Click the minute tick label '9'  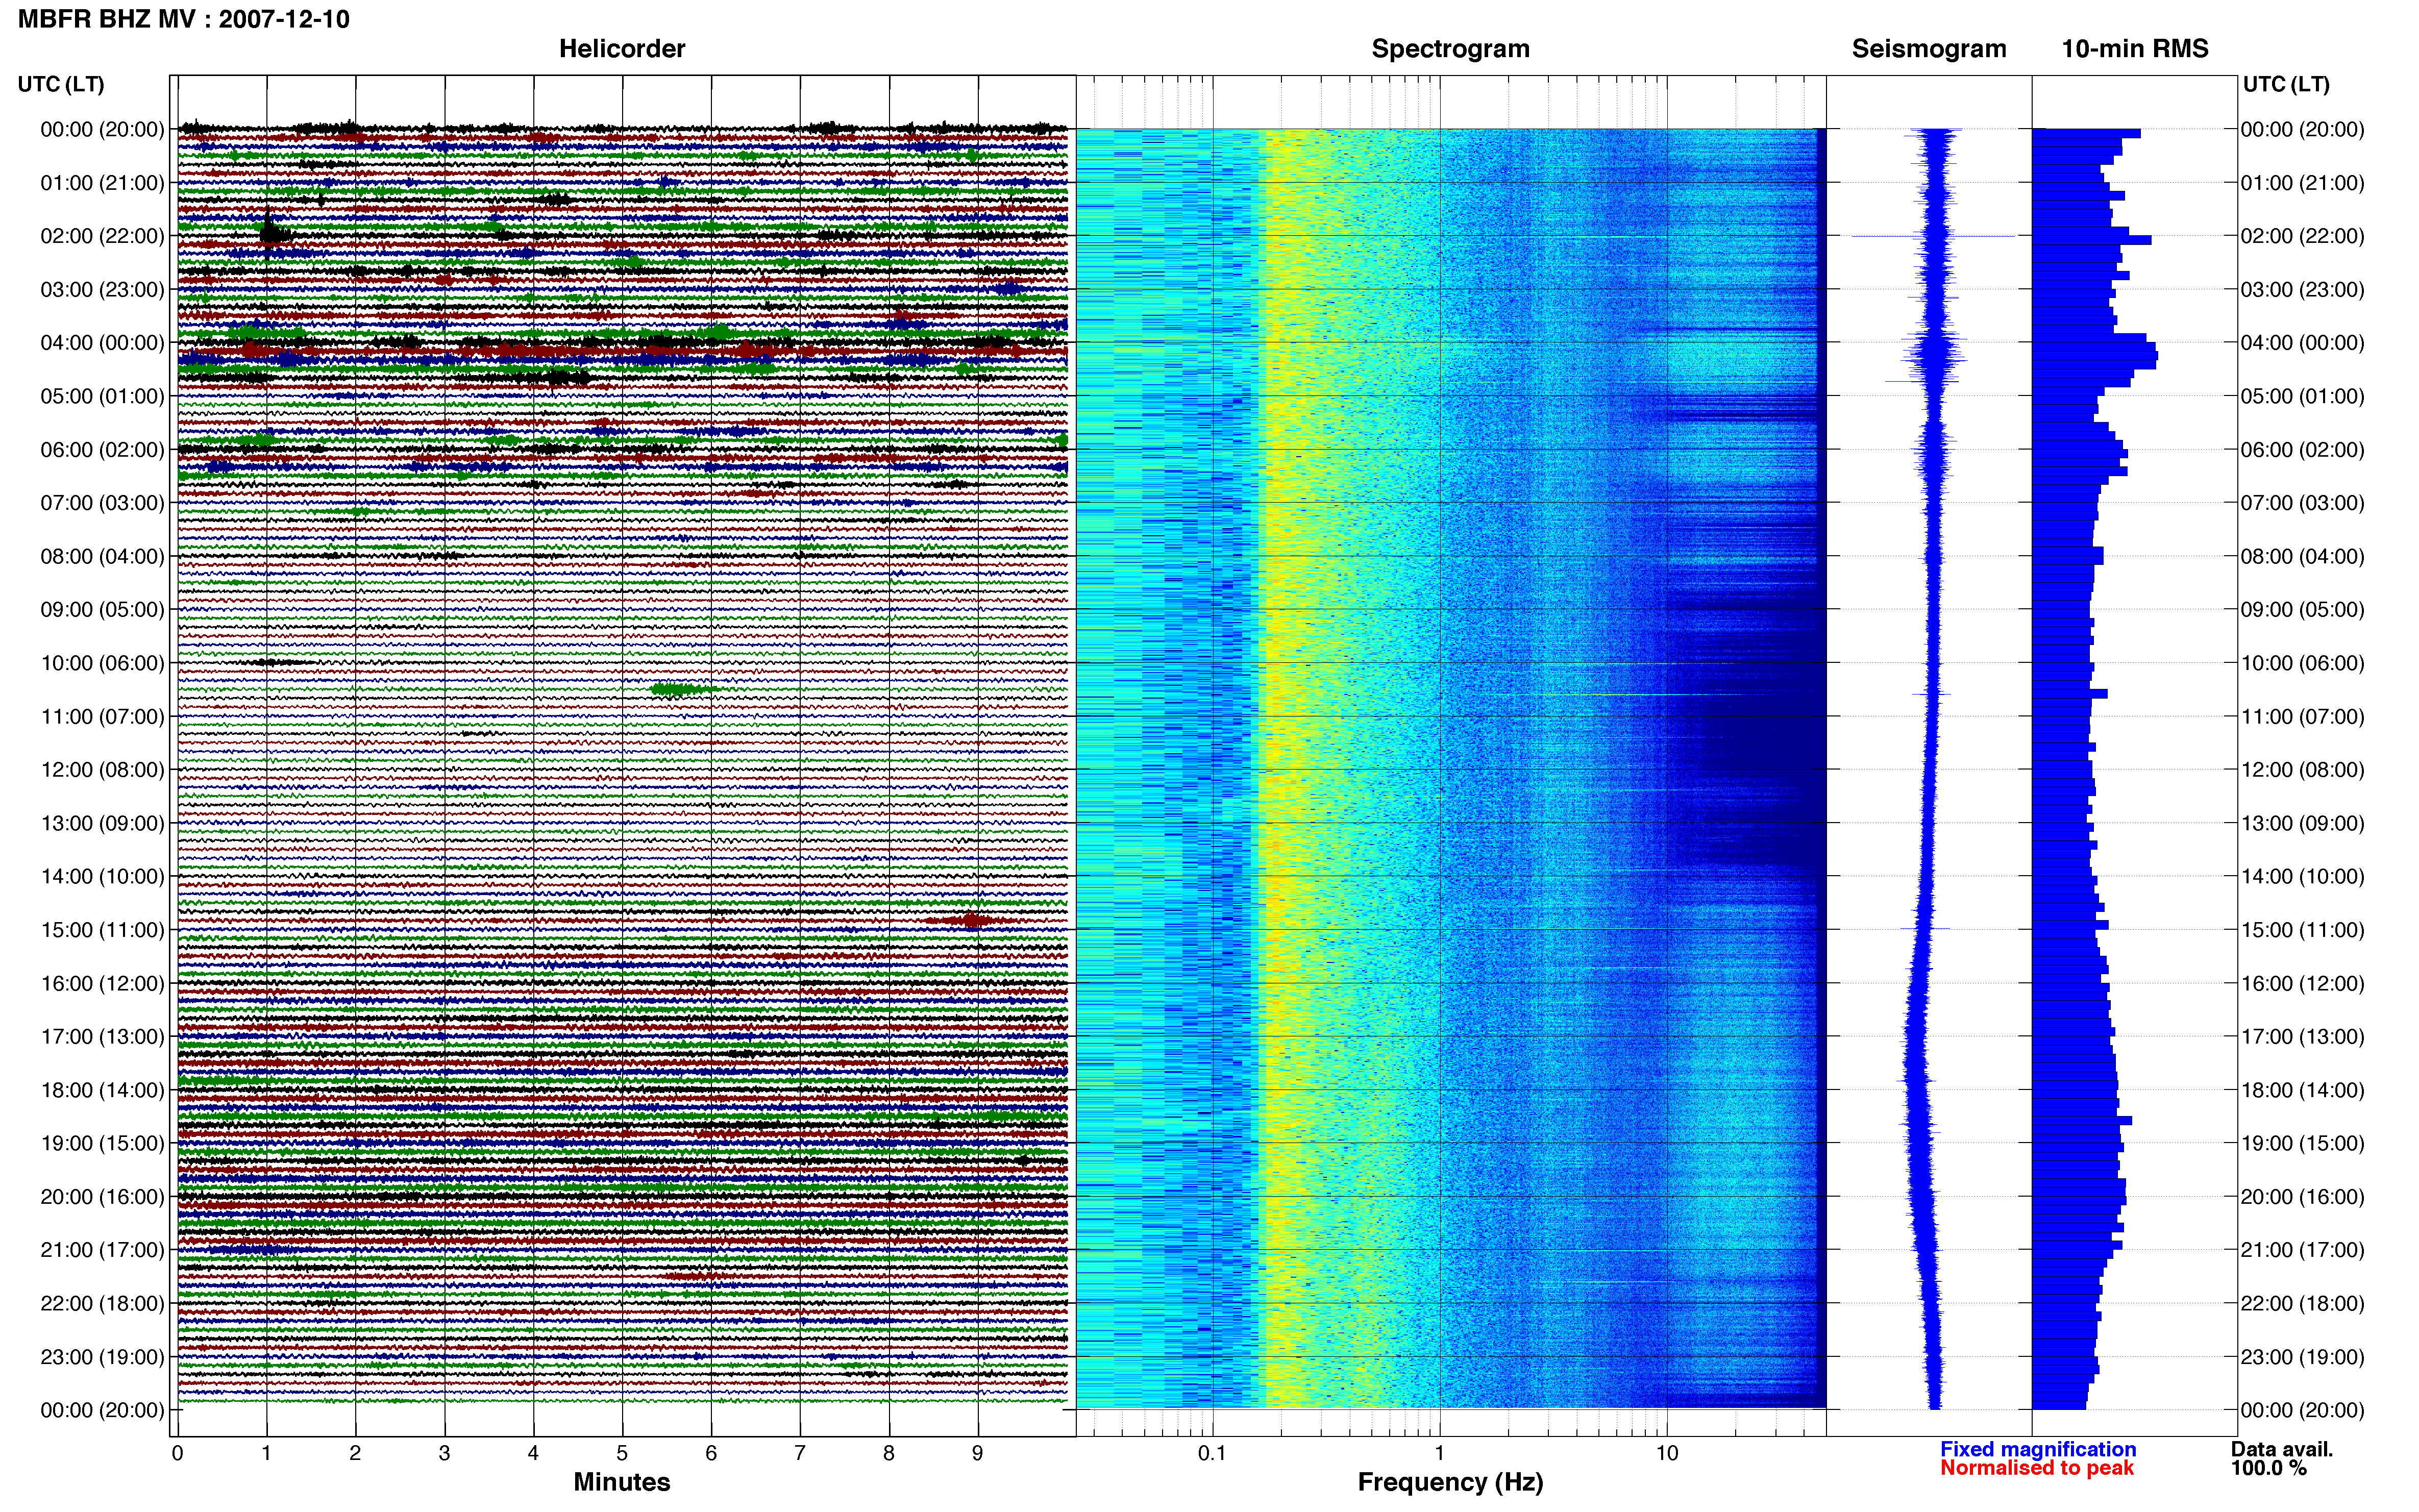(x=978, y=1453)
